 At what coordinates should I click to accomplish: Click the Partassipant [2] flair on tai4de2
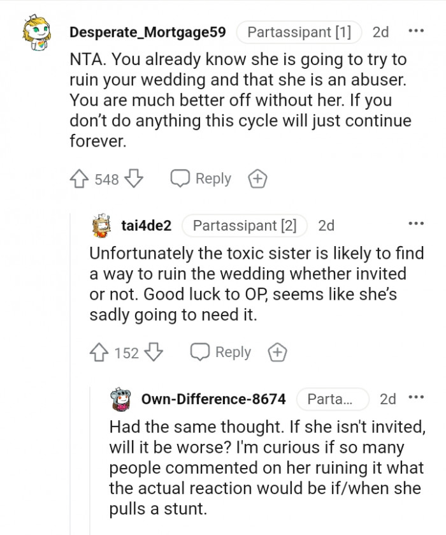pyautogui.click(x=243, y=225)
